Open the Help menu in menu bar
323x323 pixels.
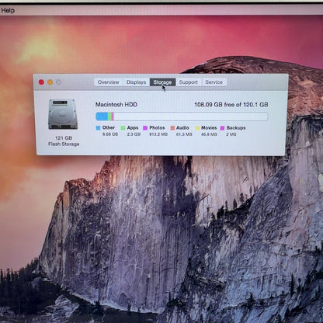8,11
